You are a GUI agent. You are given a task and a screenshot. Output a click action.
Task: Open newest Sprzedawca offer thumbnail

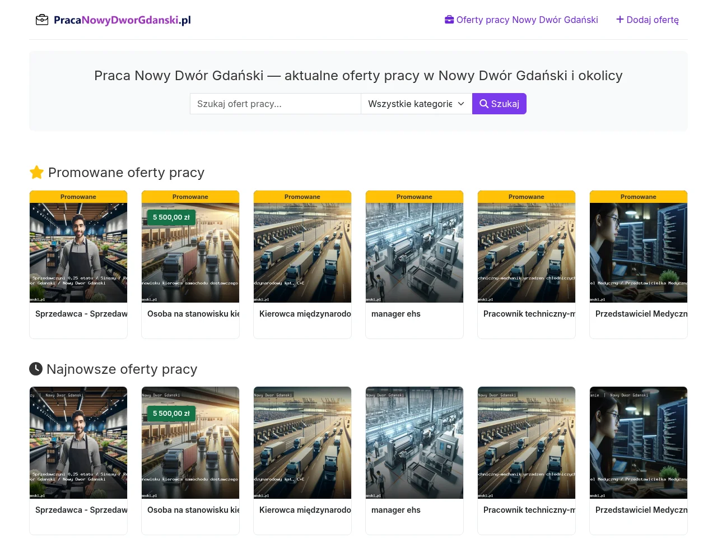(x=78, y=443)
